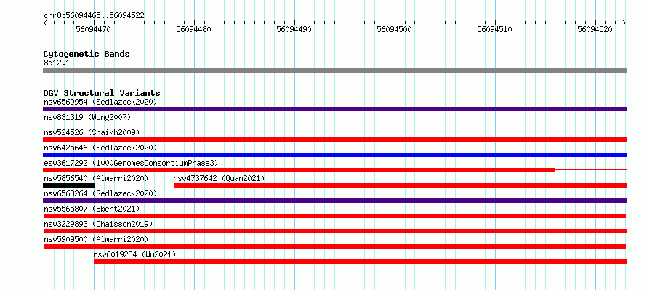The width and height of the screenshot is (647, 290).
Task: Select the red nsv4737642 variant bar
Action: [x=401, y=185]
